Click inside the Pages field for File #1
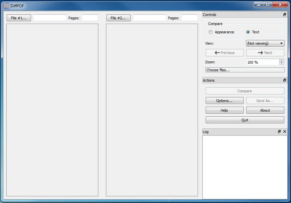The image size is (291, 203). pos(89,18)
